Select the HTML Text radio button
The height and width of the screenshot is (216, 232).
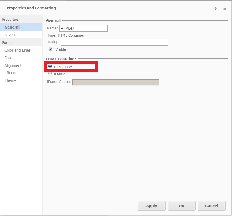50,67
